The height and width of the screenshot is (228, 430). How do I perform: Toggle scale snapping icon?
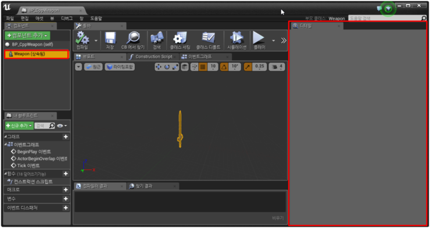[248, 67]
